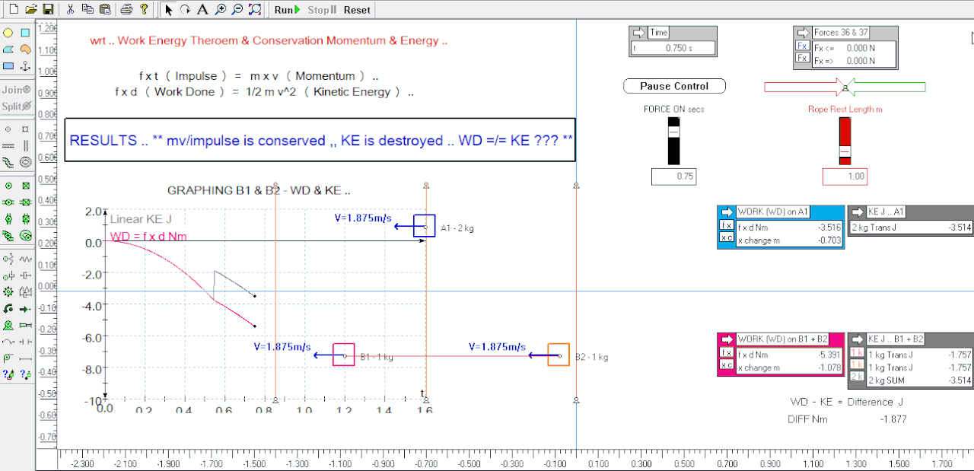Select the arrow pointer tool
Viewport: 974px width, 471px height.
168,9
